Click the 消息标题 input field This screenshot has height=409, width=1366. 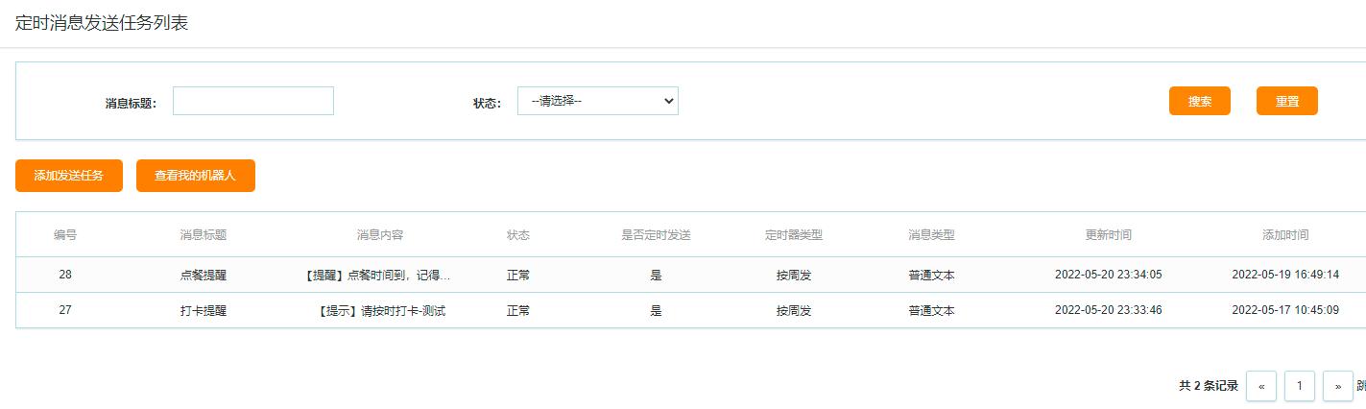pyautogui.click(x=253, y=101)
